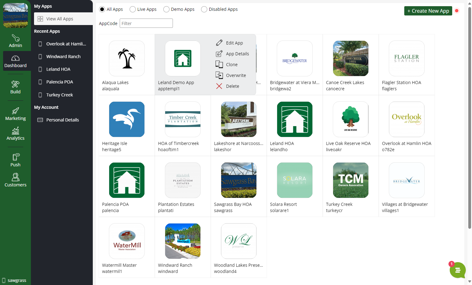Click the View All Apps grid icon
Viewport: 472px width, 285px height.
40,19
